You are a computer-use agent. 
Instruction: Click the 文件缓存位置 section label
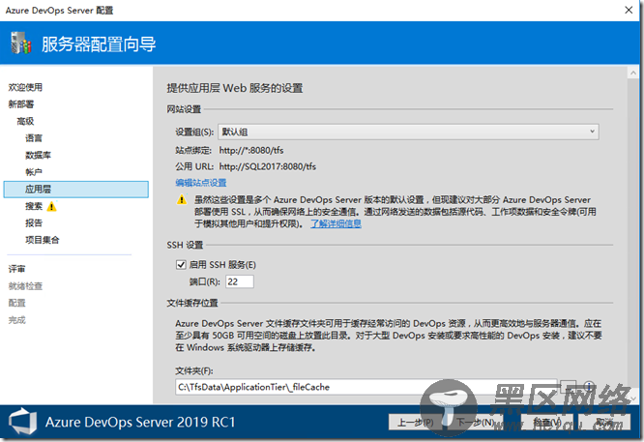click(192, 303)
